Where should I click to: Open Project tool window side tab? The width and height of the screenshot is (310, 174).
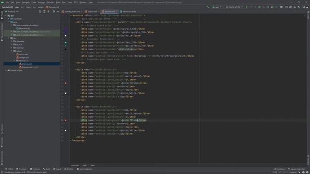point(2,15)
